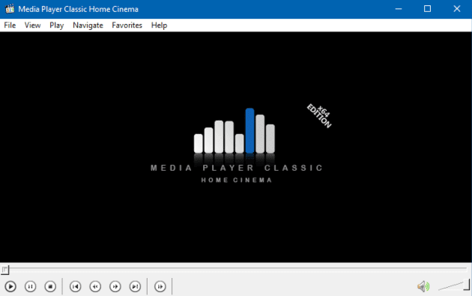Click the MPC-HC app icon in the title bar
The image size is (472, 296).
[x=10, y=9]
